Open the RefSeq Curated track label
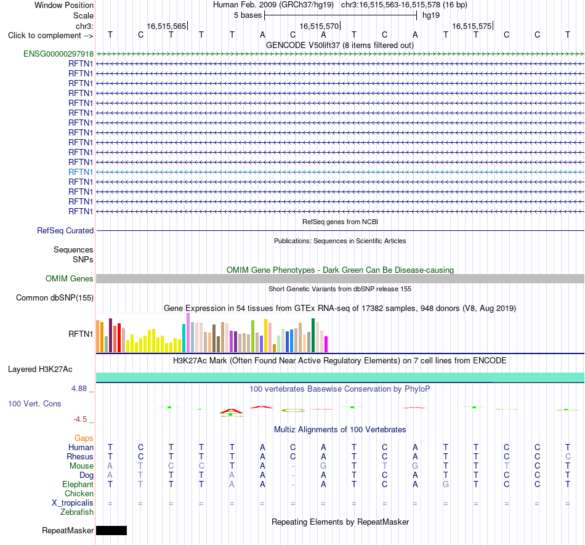This screenshot has width=585, height=545. (x=65, y=230)
